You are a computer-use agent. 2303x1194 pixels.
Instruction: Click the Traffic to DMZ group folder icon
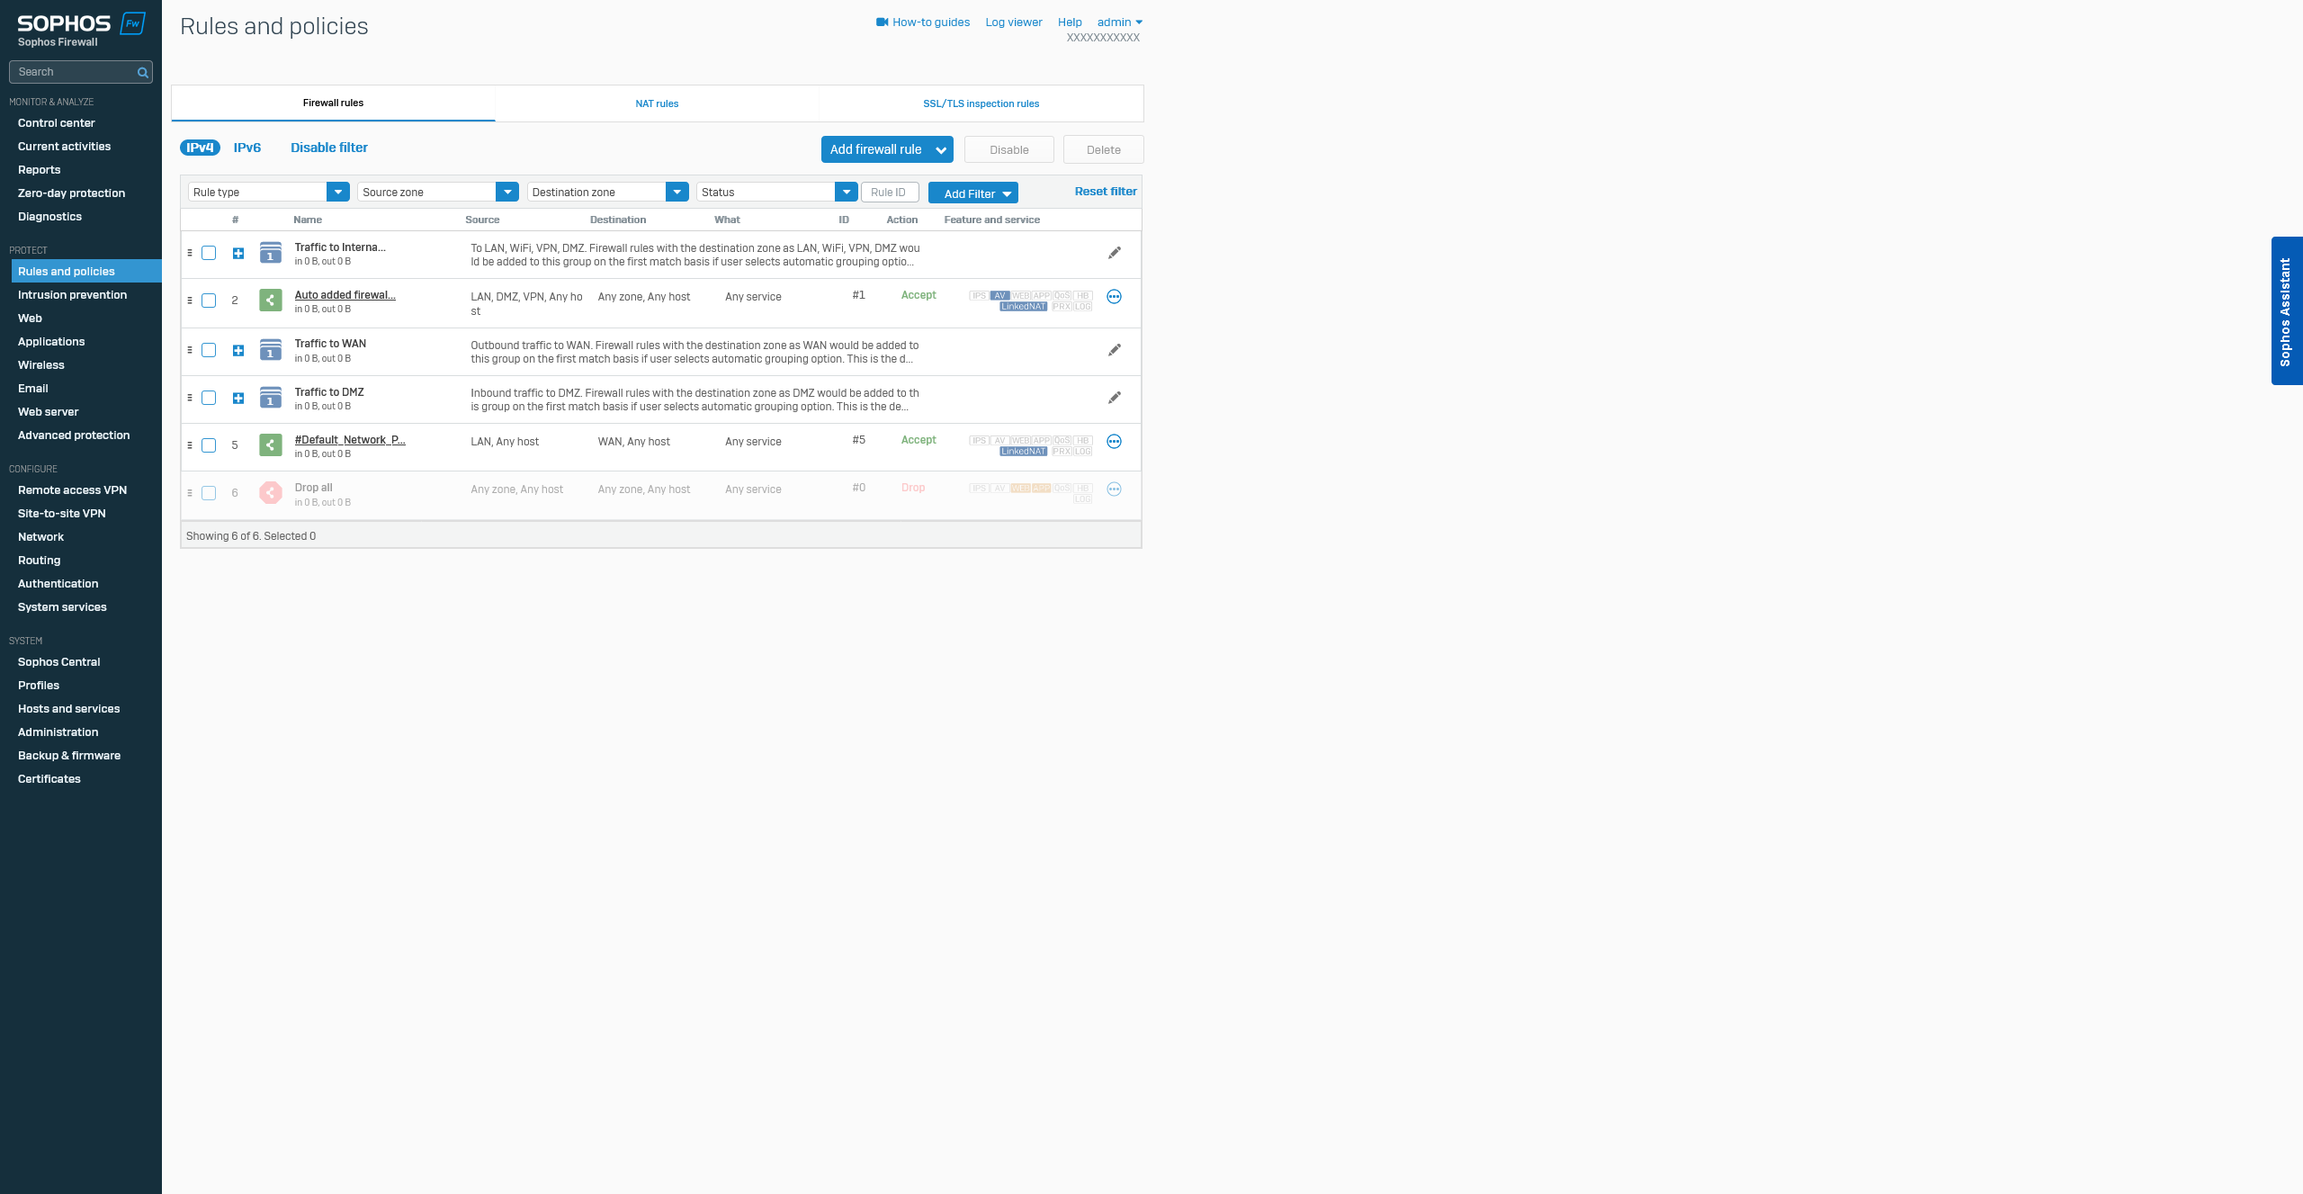271,398
